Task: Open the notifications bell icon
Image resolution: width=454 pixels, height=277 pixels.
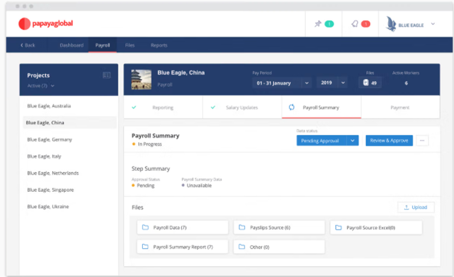Action: (354, 24)
